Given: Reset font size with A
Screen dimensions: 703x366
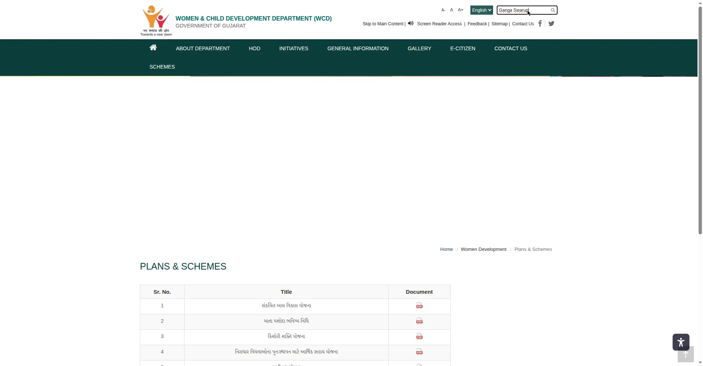Looking at the screenshot, I should pyautogui.click(x=452, y=10).
